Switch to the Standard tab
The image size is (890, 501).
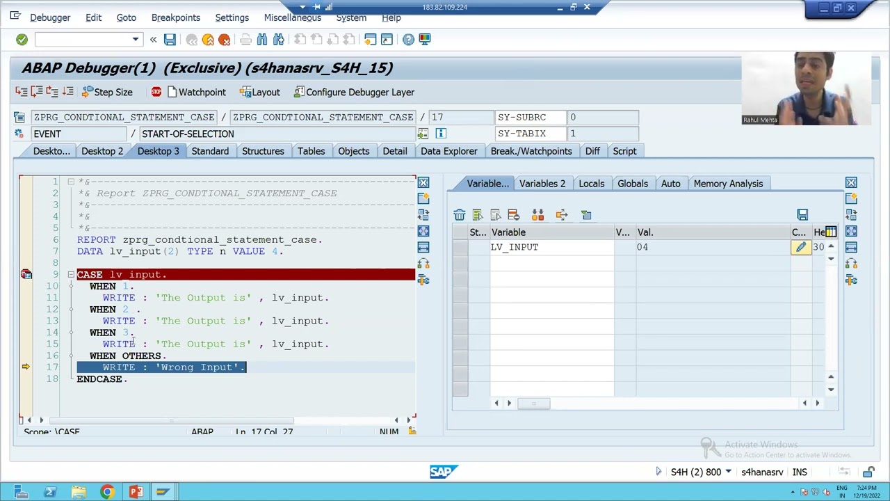pos(210,151)
